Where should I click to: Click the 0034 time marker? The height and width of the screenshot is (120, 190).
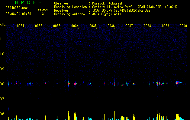(75, 26)
